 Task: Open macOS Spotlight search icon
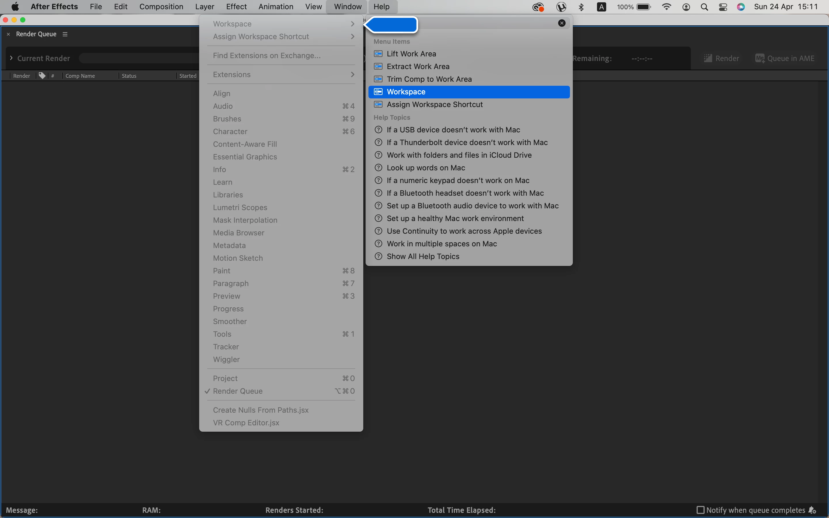704,7
